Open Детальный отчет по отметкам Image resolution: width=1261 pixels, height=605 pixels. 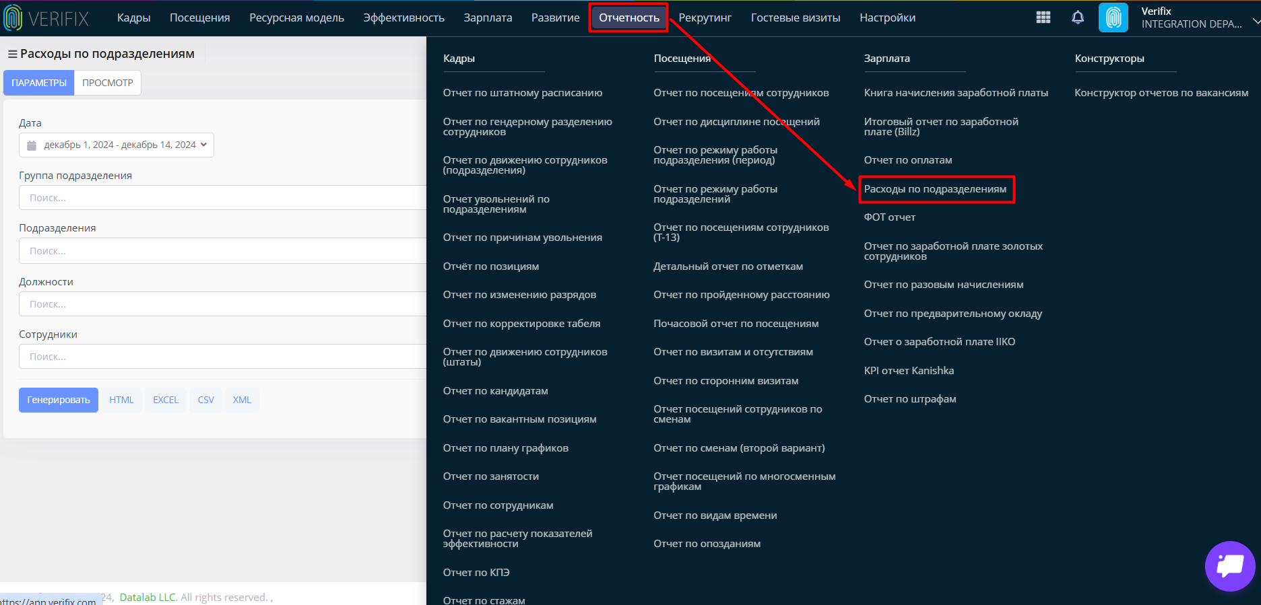[x=728, y=266]
